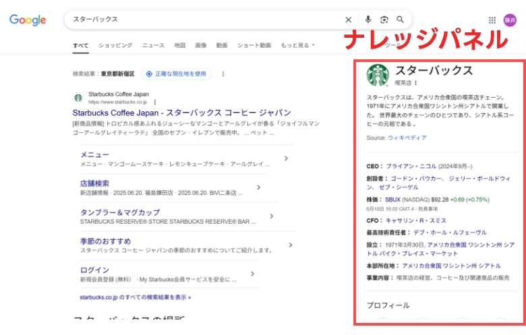Open the SBUX stock ticker link
The height and width of the screenshot is (335, 526).
tap(393, 200)
